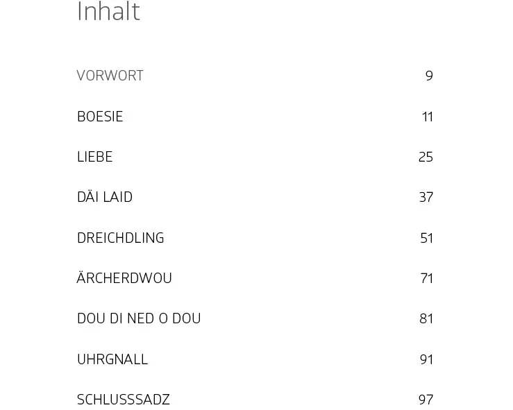Go to page number 51

point(426,238)
